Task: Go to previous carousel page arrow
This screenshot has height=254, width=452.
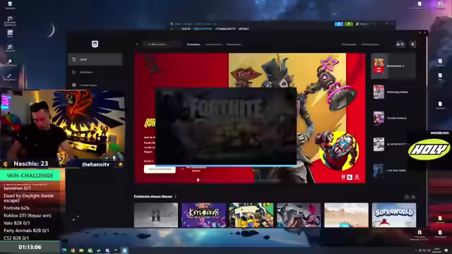Action: [407, 197]
